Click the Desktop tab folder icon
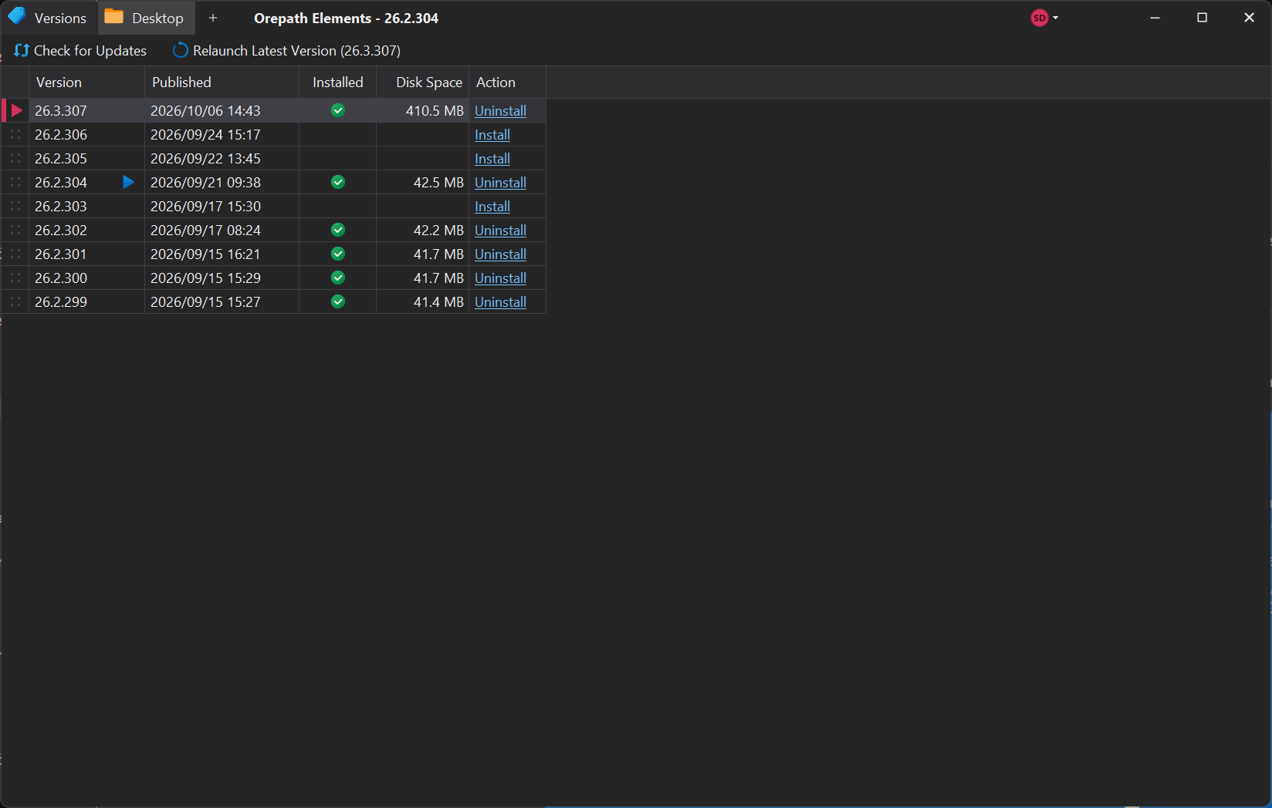Screen dimensions: 1272x808 click(114, 16)
